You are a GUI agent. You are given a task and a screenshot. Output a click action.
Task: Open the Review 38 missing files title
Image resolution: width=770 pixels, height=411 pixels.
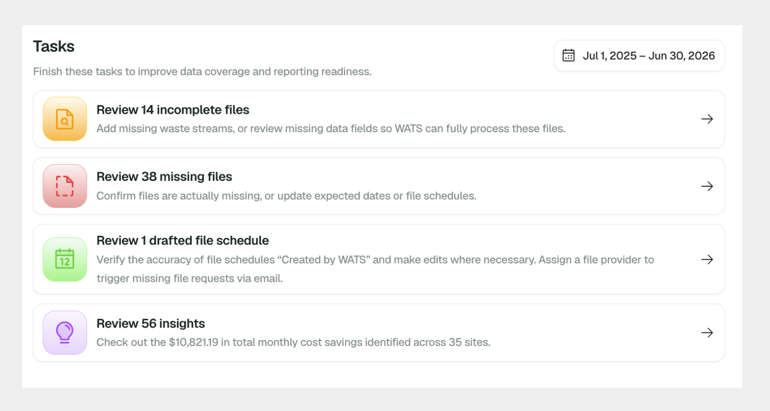[x=164, y=177]
